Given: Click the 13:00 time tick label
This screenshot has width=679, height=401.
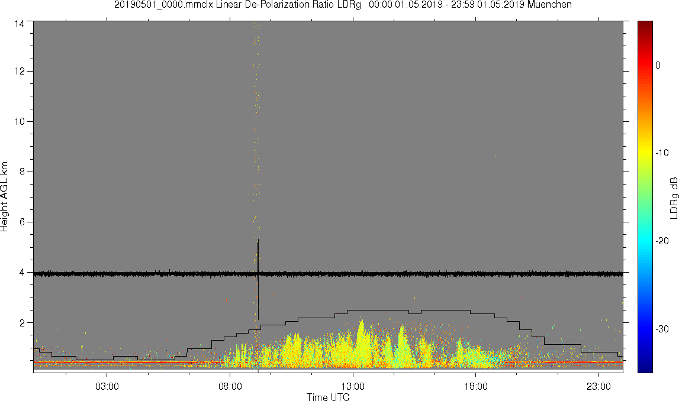Looking at the screenshot, I should tap(353, 386).
